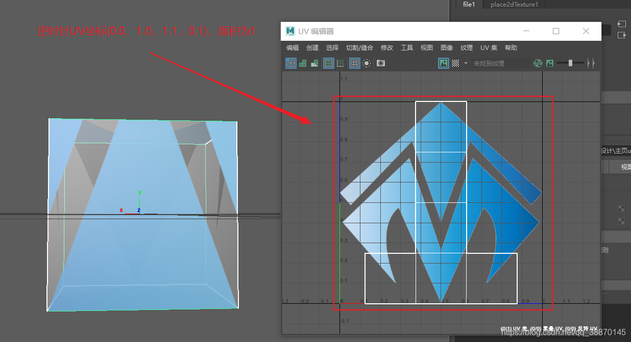
Task: Maximize the UV 编辑器 window
Action: 556,31
